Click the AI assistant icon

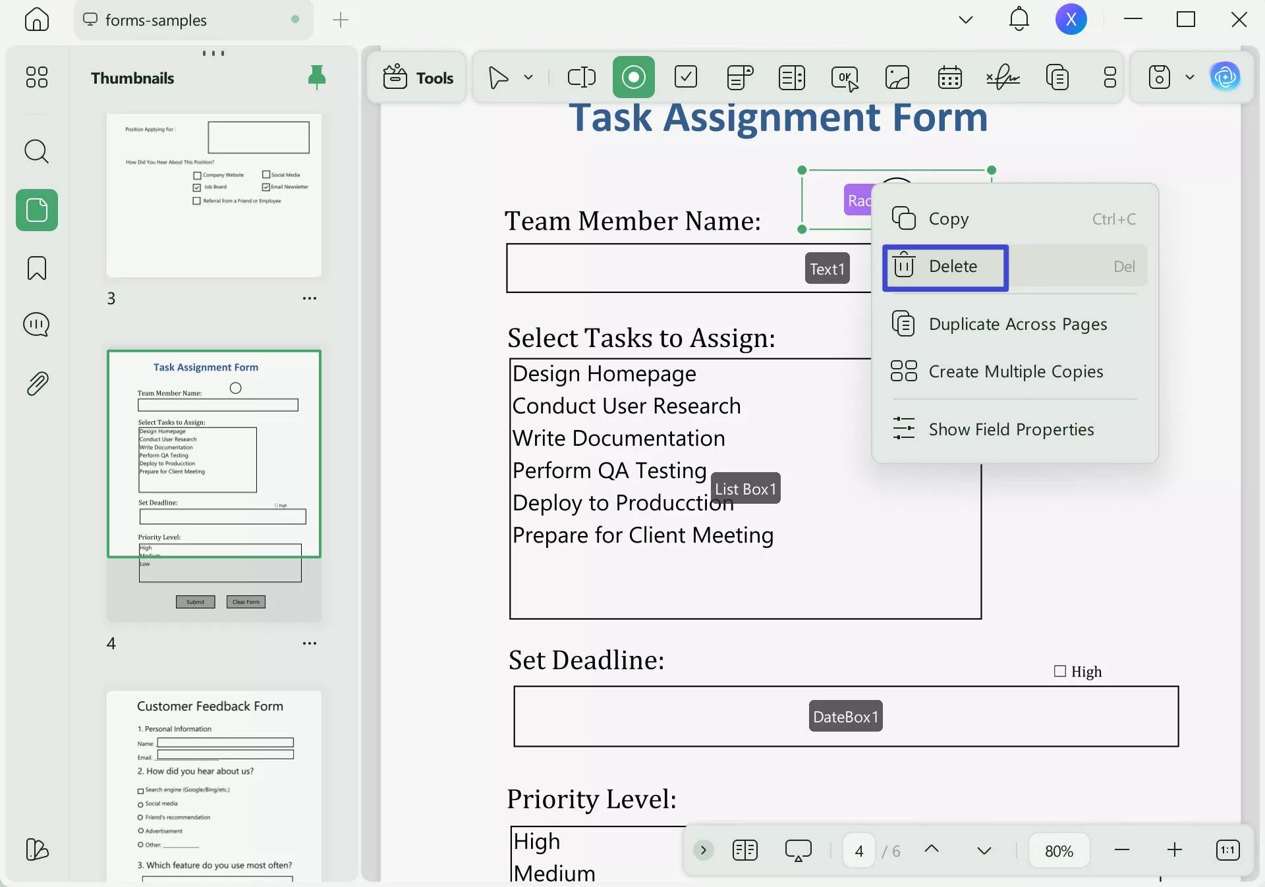tap(1225, 78)
